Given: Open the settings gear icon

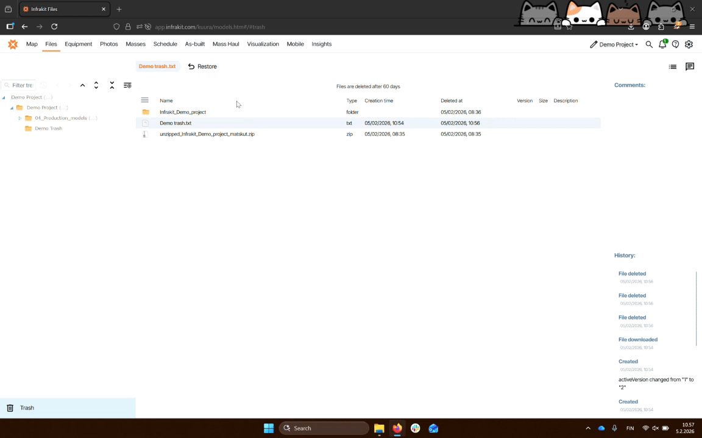Looking at the screenshot, I should point(689,44).
